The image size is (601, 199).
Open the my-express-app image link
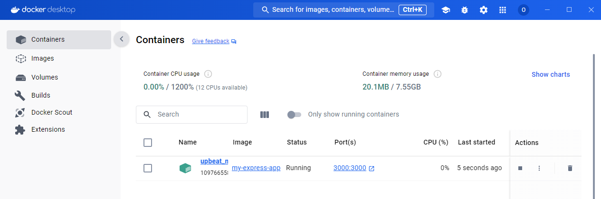pos(256,168)
